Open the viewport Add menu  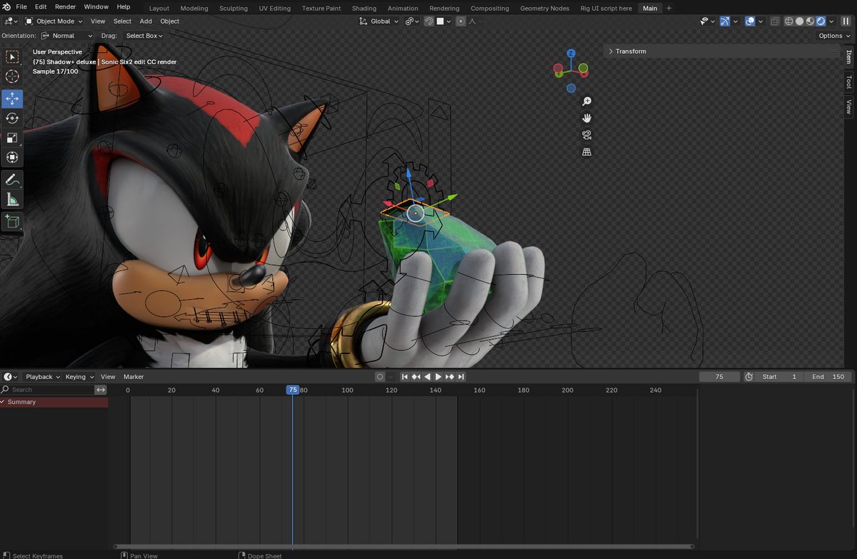coord(146,21)
